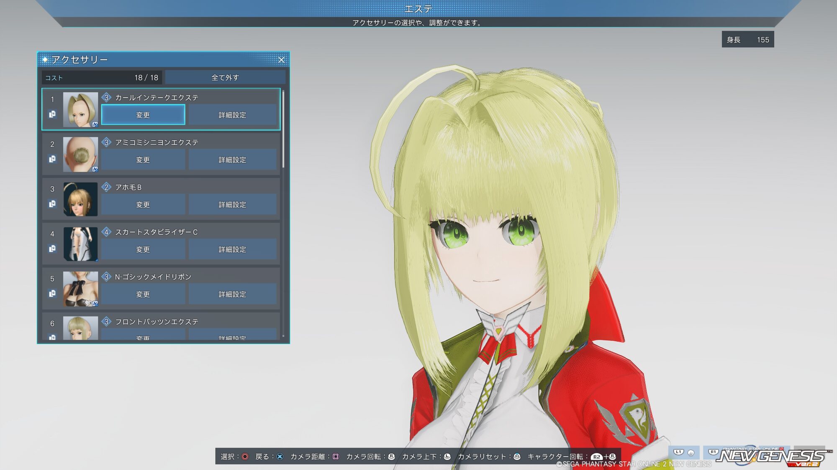This screenshot has width=837, height=470.
Task: Click the 身長 155 height indicator
Action: [x=748, y=39]
